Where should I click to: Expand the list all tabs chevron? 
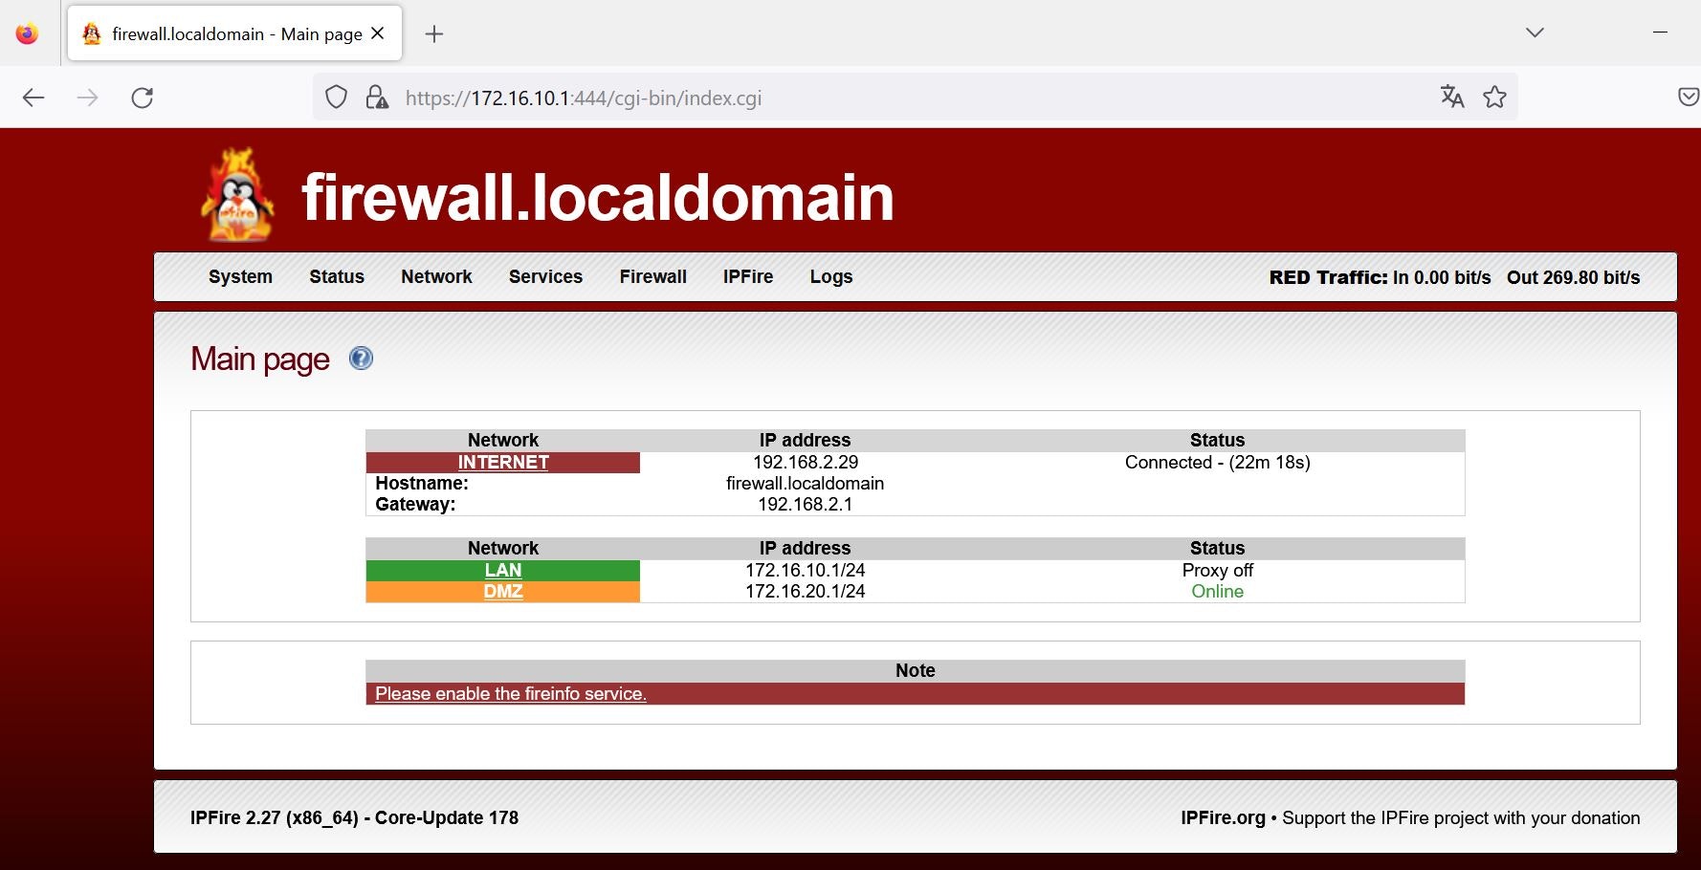[x=1535, y=33]
